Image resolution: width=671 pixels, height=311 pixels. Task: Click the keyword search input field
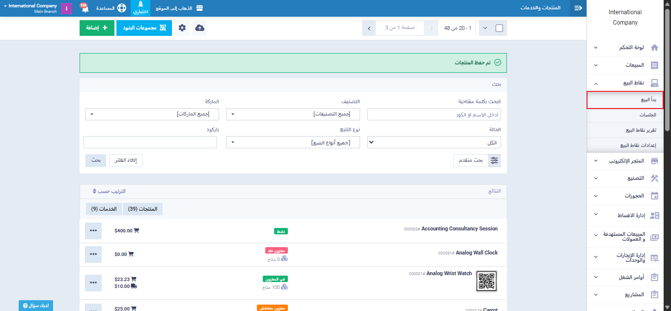coord(434,114)
